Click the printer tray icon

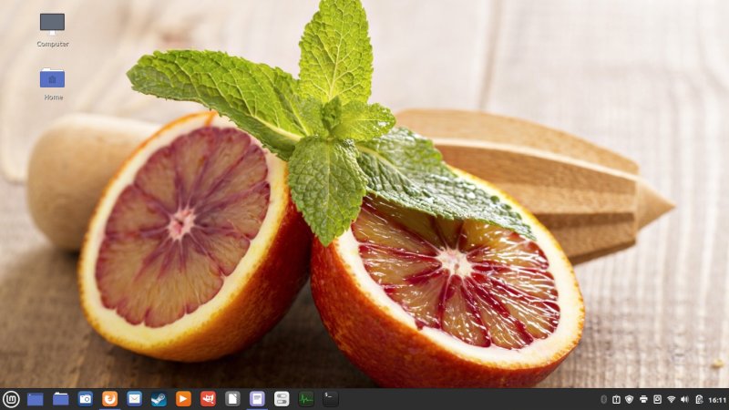tap(643, 399)
